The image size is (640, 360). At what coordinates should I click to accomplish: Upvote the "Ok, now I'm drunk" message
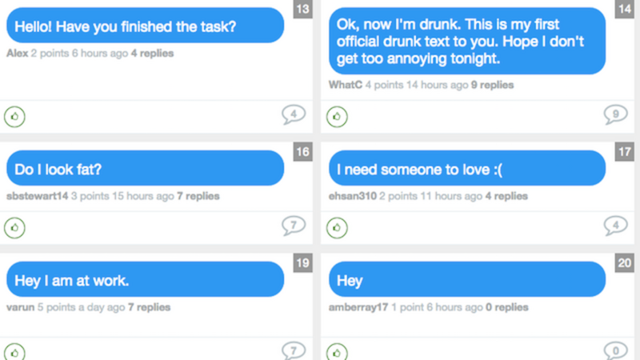(337, 117)
